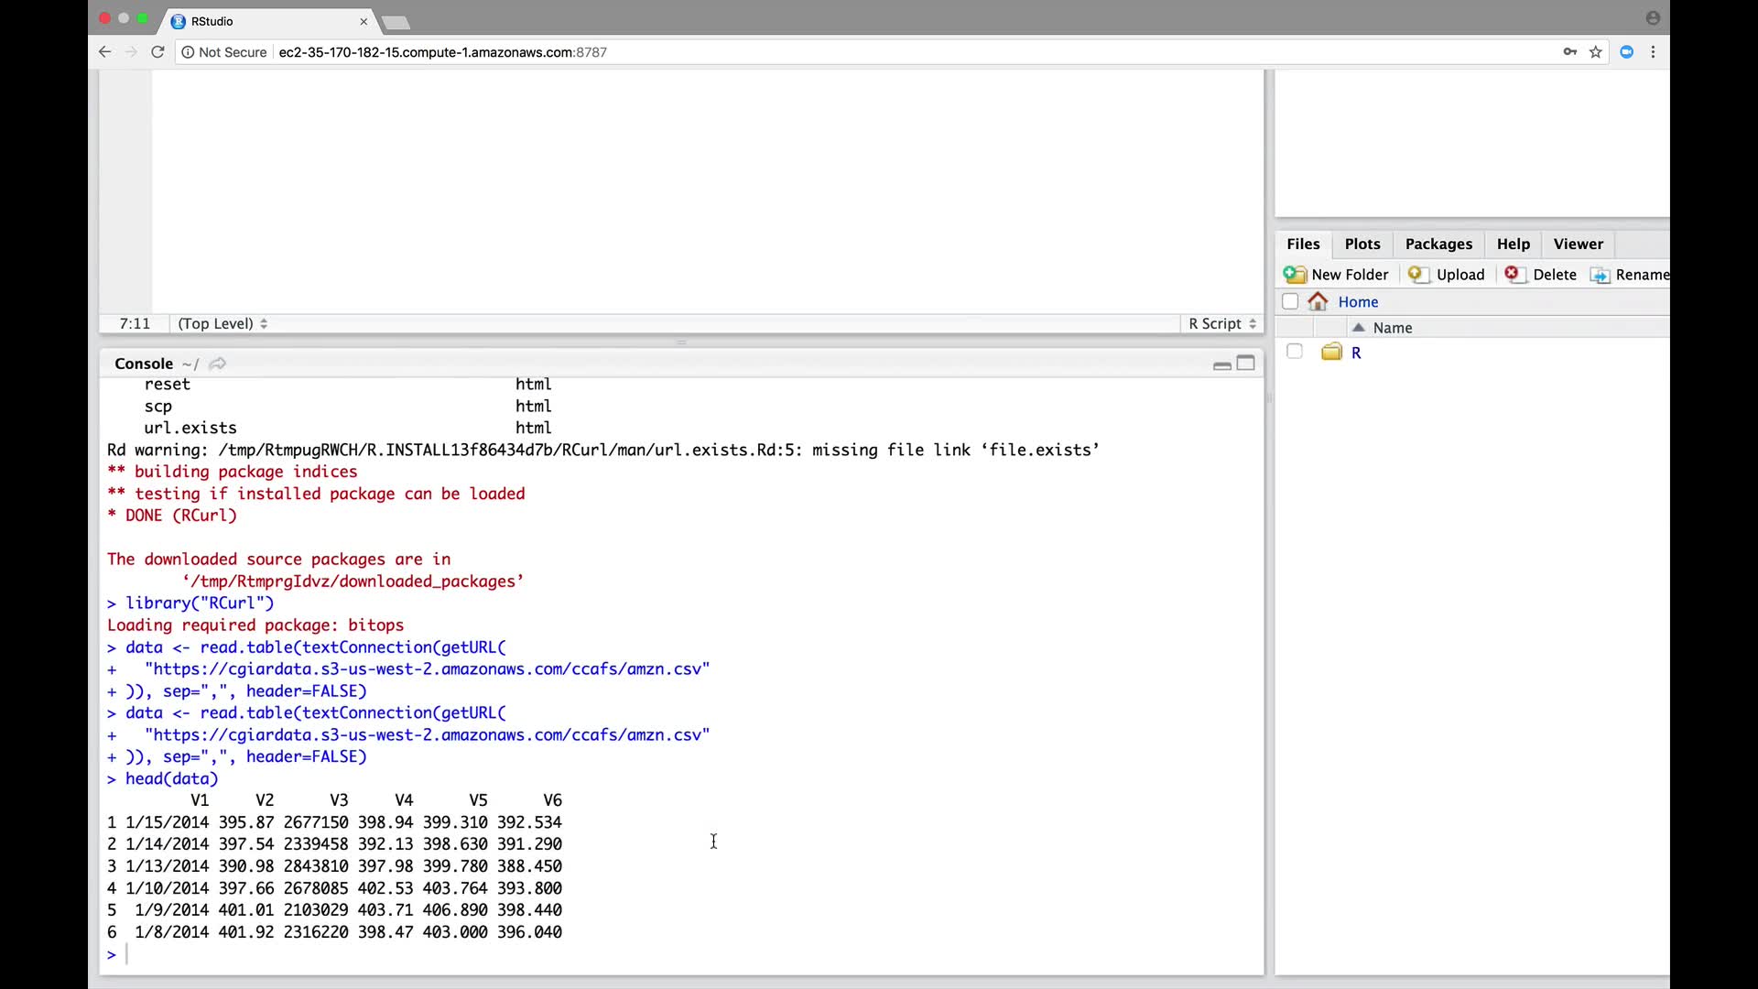Click the New Folder icon
This screenshot has width=1758, height=989.
point(1295,275)
